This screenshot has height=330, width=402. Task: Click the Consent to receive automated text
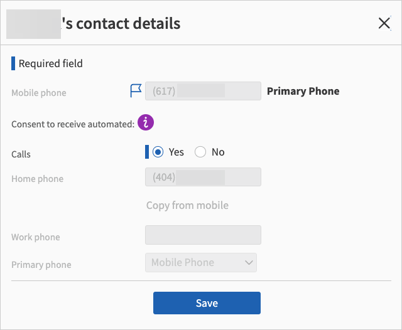[73, 124]
